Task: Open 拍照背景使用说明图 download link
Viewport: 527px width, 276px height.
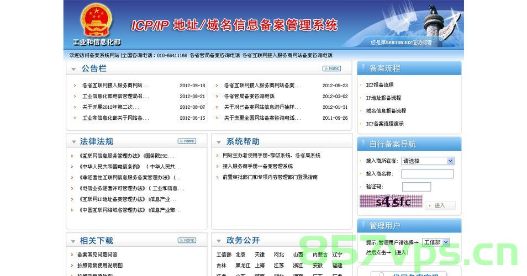Action: pos(100,266)
